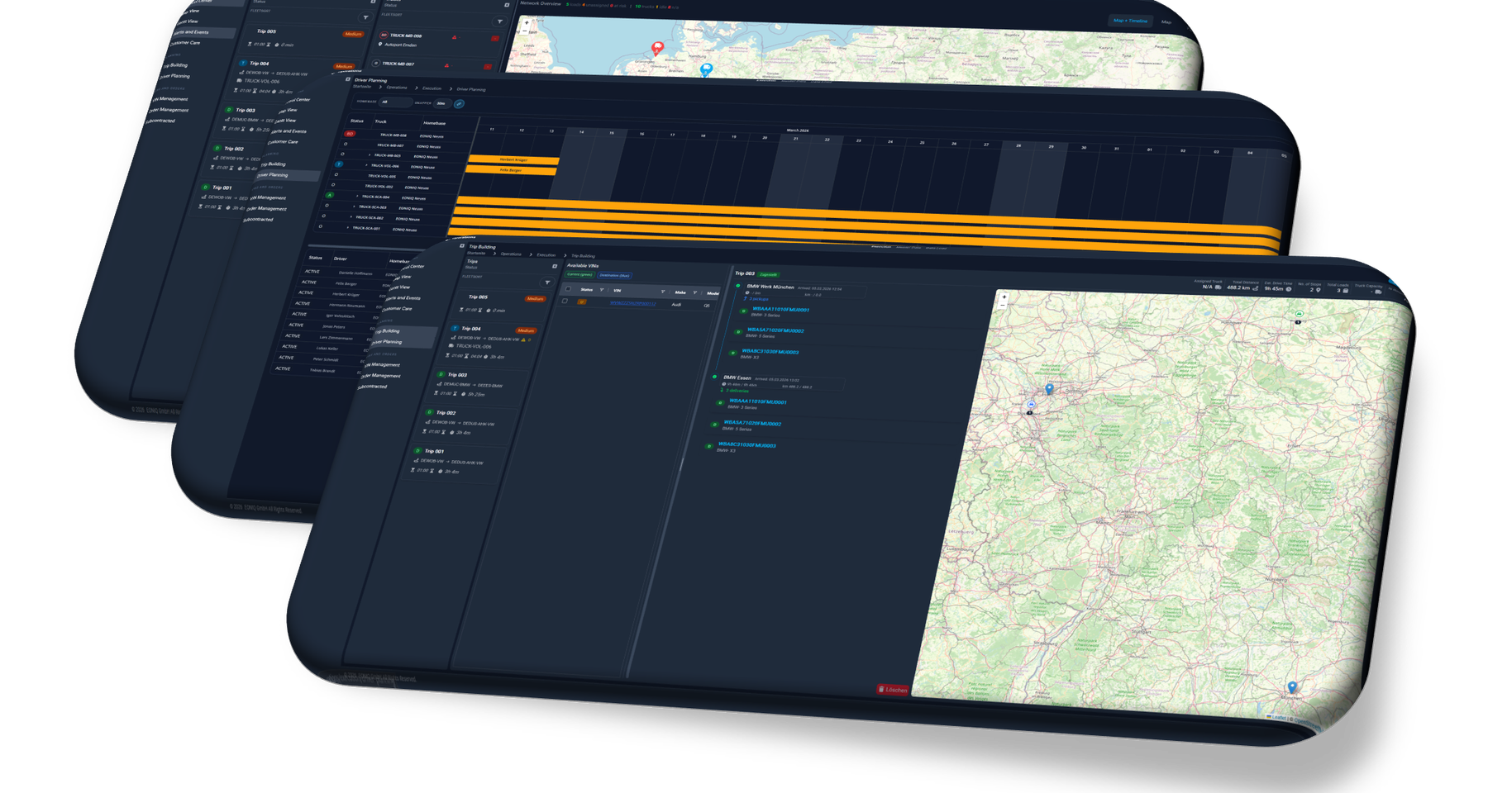Click the red truck marker on top map
The image size is (1488, 793).
pos(658,48)
